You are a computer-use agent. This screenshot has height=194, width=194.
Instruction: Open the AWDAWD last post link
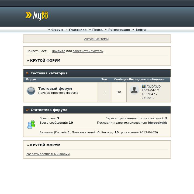(x=154, y=86)
